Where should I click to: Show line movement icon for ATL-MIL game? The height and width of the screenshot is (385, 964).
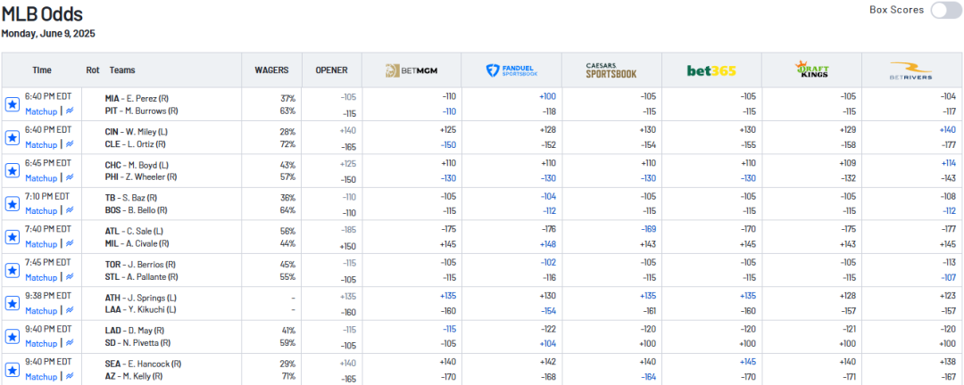(x=70, y=244)
